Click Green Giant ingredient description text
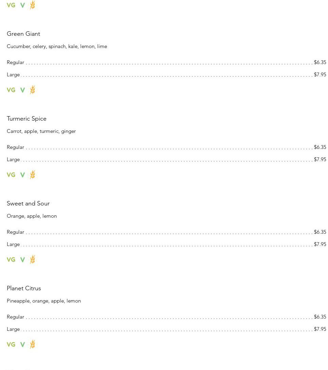The width and height of the screenshot is (328, 370). 57,46
